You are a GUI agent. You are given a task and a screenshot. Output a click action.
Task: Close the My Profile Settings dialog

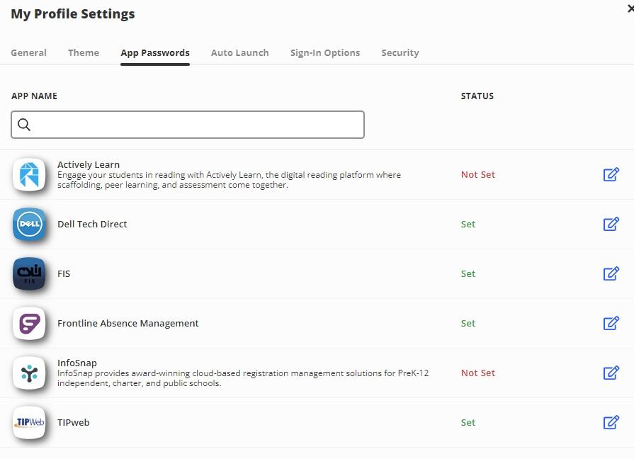[x=630, y=8]
